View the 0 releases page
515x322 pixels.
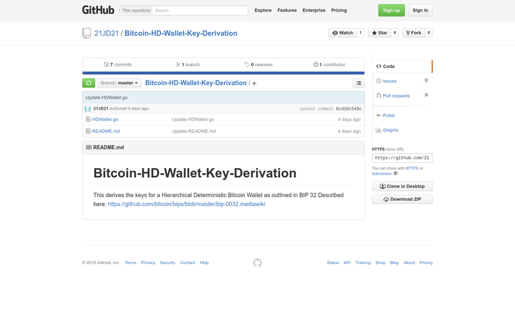pos(259,65)
